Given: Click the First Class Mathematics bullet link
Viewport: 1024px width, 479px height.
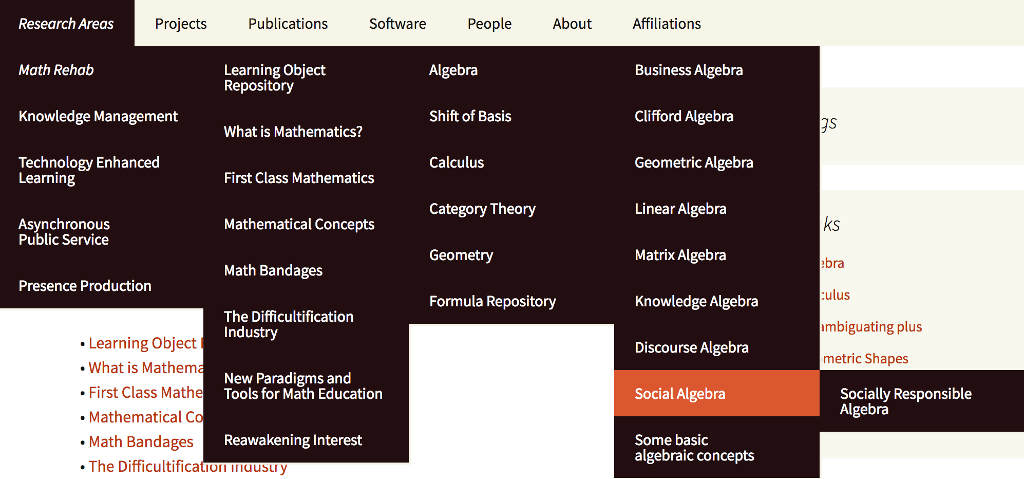Looking at the screenshot, I should (146, 393).
